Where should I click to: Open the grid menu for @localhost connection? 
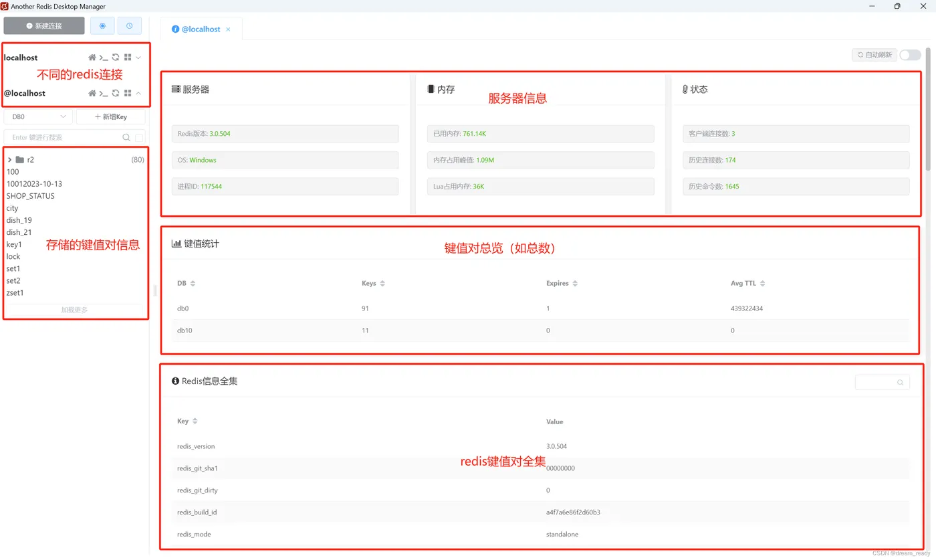128,93
